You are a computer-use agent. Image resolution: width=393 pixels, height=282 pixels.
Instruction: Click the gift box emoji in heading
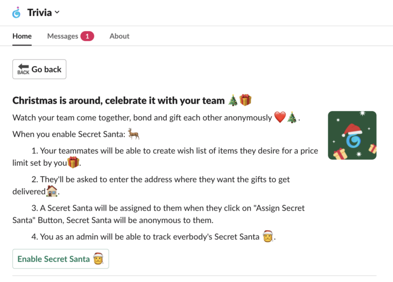[246, 100]
